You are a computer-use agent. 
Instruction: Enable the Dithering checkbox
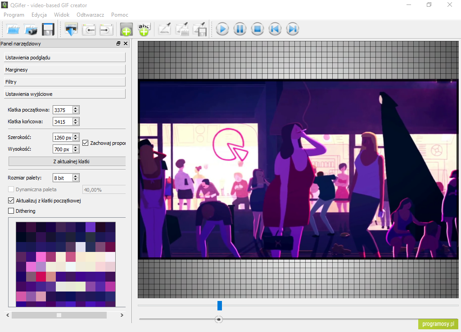coord(11,211)
